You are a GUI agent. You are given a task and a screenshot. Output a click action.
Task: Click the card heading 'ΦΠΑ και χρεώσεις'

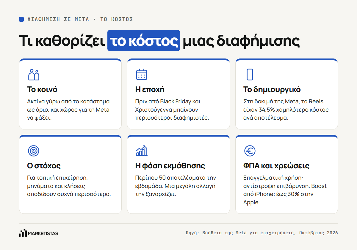pyautogui.click(x=276, y=166)
